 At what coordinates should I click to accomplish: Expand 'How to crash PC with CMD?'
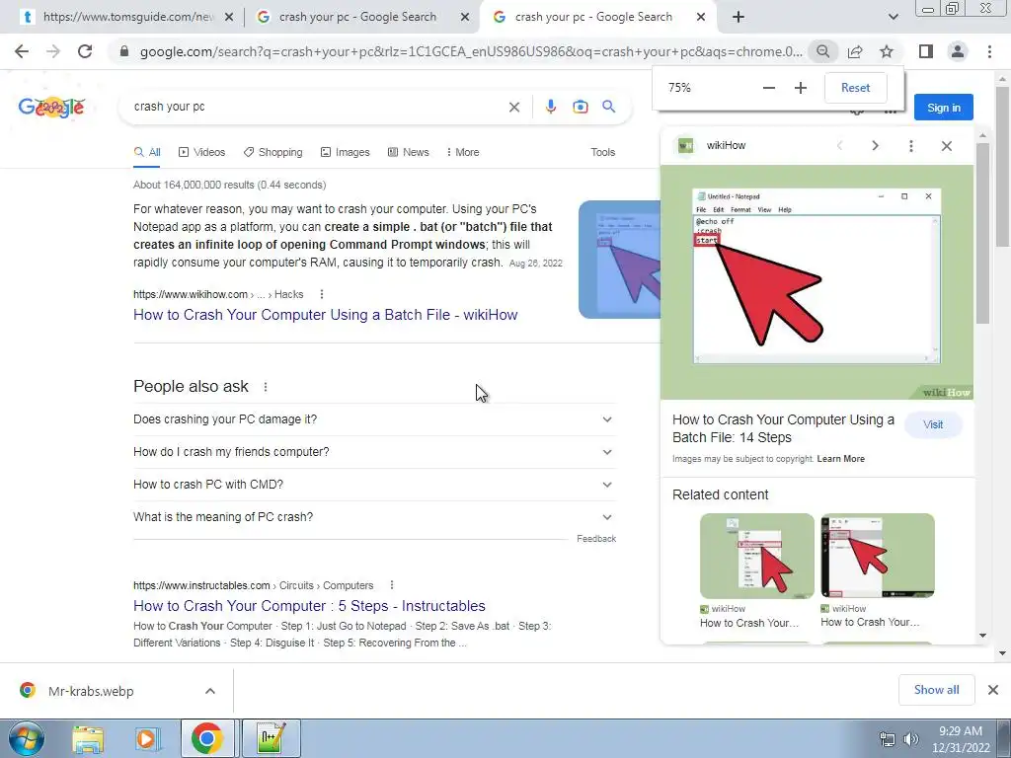click(374, 485)
